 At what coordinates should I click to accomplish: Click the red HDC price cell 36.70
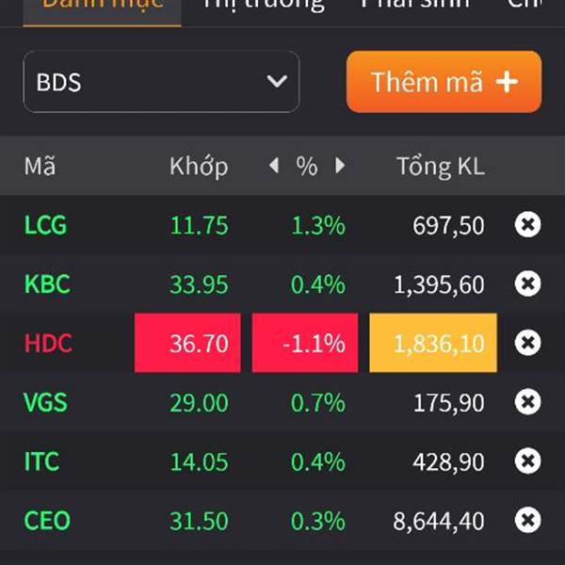pos(188,343)
